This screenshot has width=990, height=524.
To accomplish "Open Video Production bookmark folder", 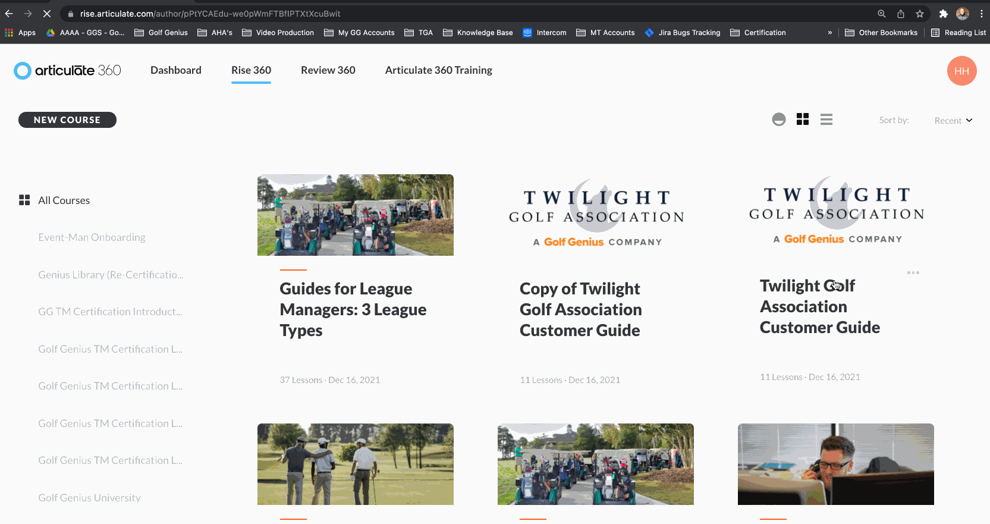I will coord(278,33).
